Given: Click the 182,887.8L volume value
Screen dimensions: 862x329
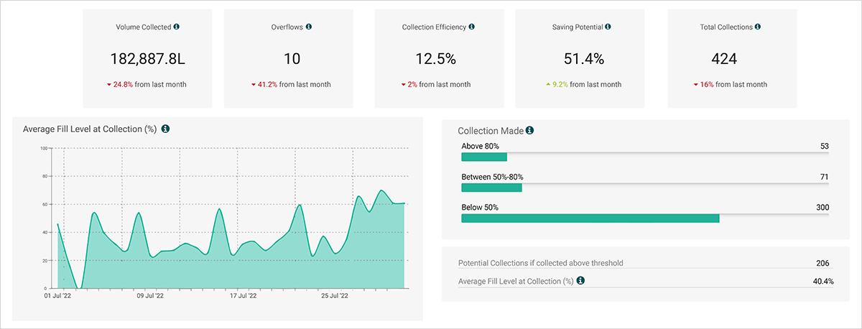Looking at the screenshot, I should click(x=147, y=59).
